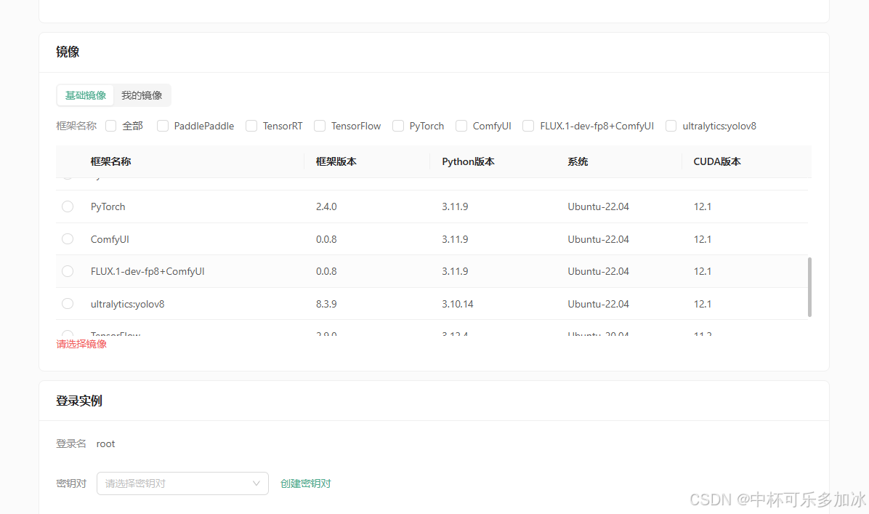Viewport: 869px width, 514px height.
Task: Click the ComfyUI name in the table
Action: 110,239
